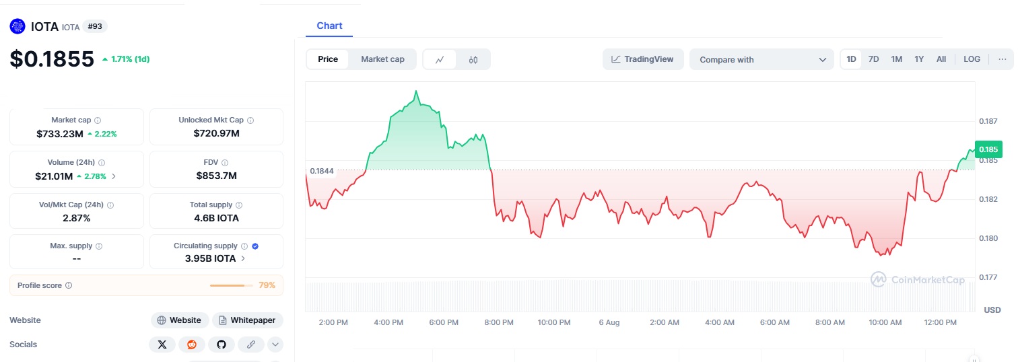
Task: Toggle LOG scale on the chart
Action: 972,59
